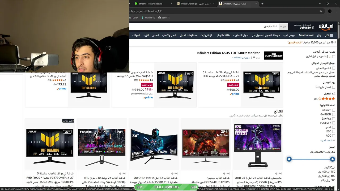This screenshot has width=340, height=191.
Task: Open the all-categories hamburger menu
Action: point(329,35)
